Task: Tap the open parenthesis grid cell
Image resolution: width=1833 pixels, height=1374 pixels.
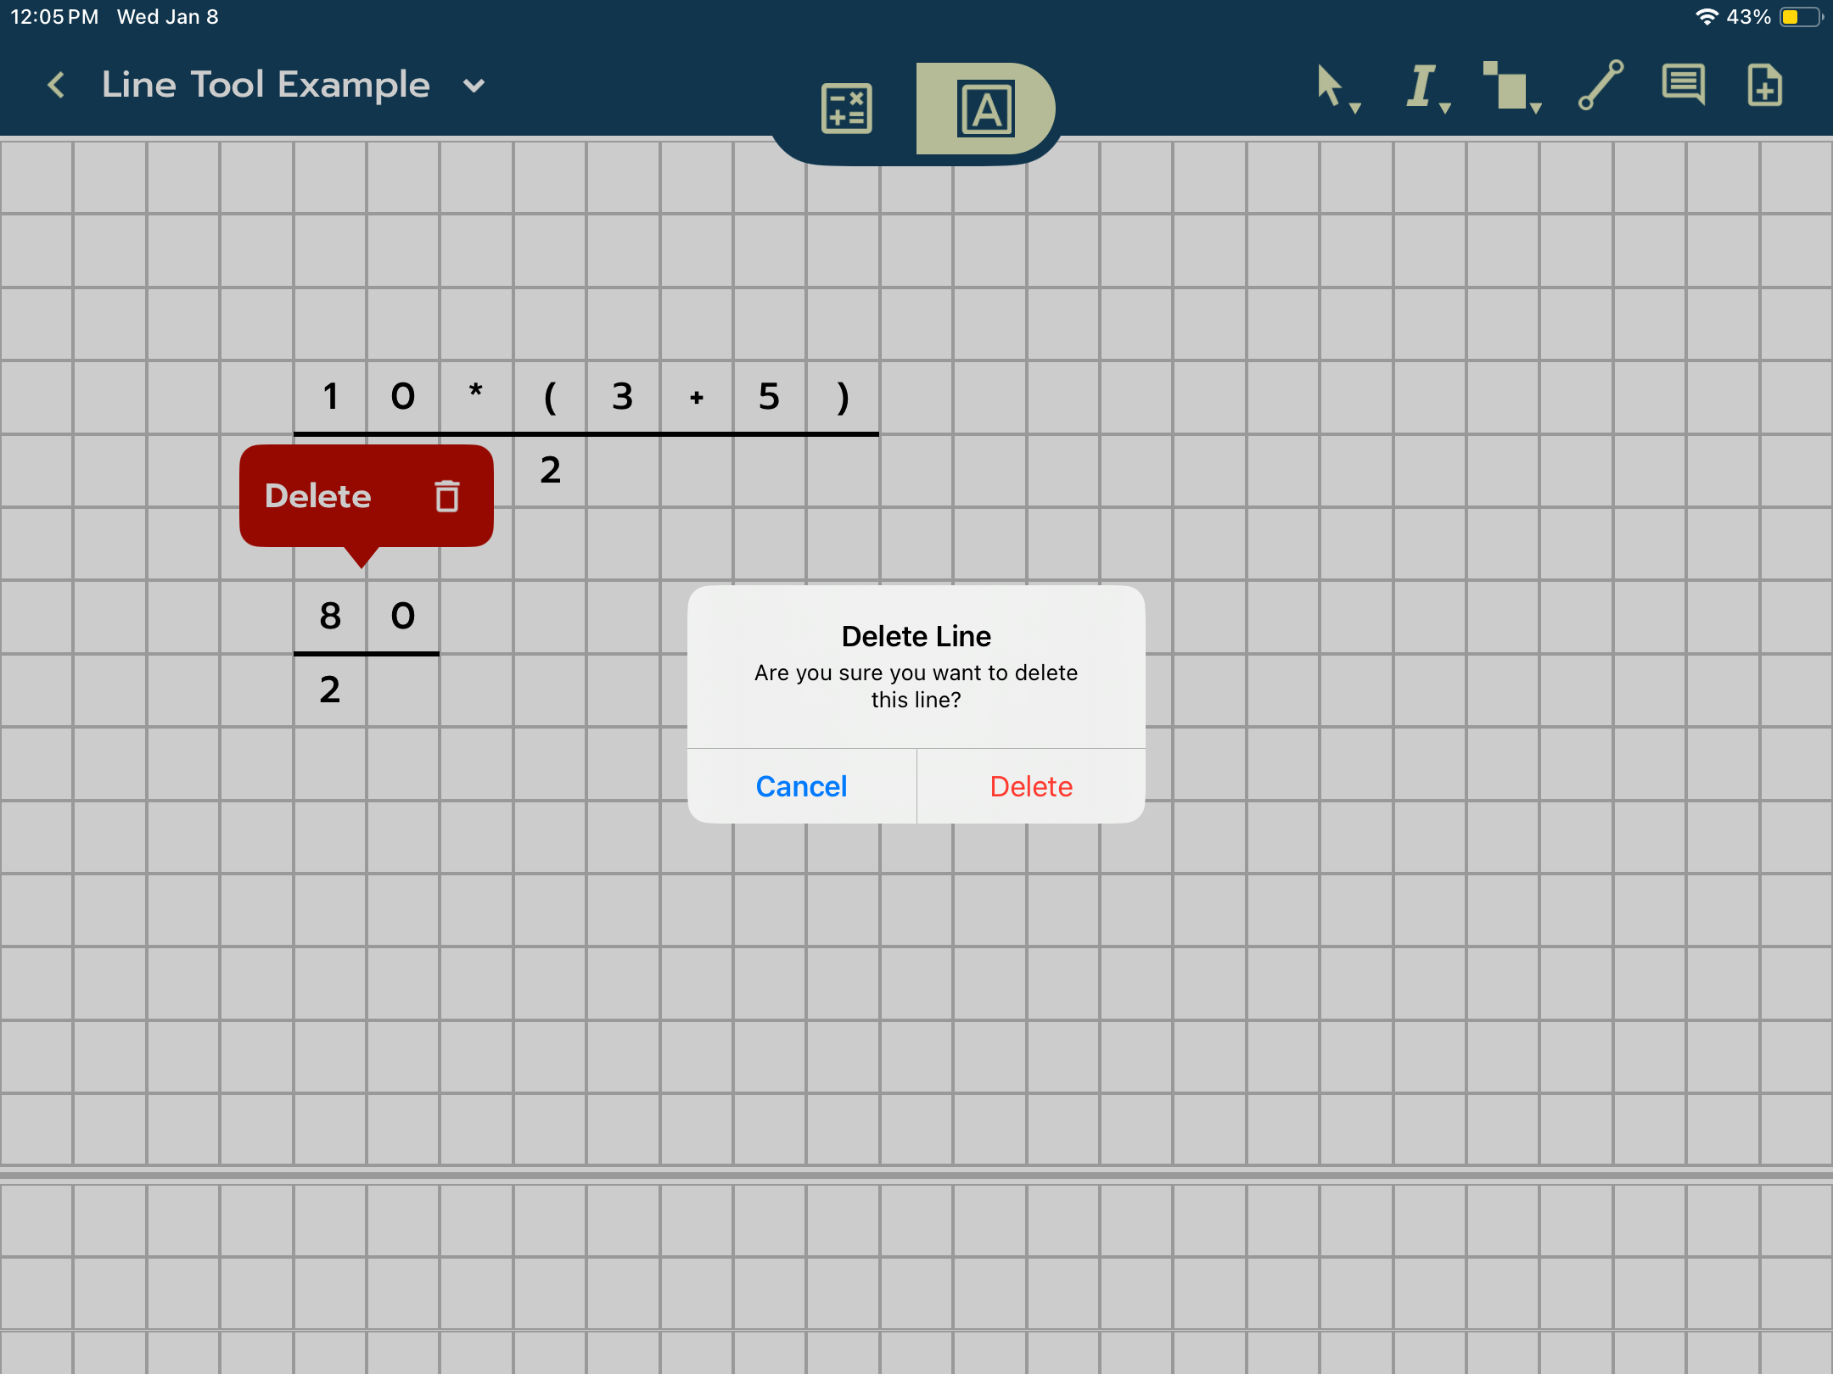Action: [550, 397]
